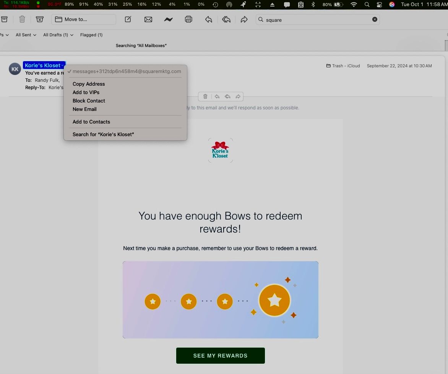Click the inline Trash icon above the email body
Image resolution: width=448 pixels, height=374 pixels.
[x=205, y=97]
